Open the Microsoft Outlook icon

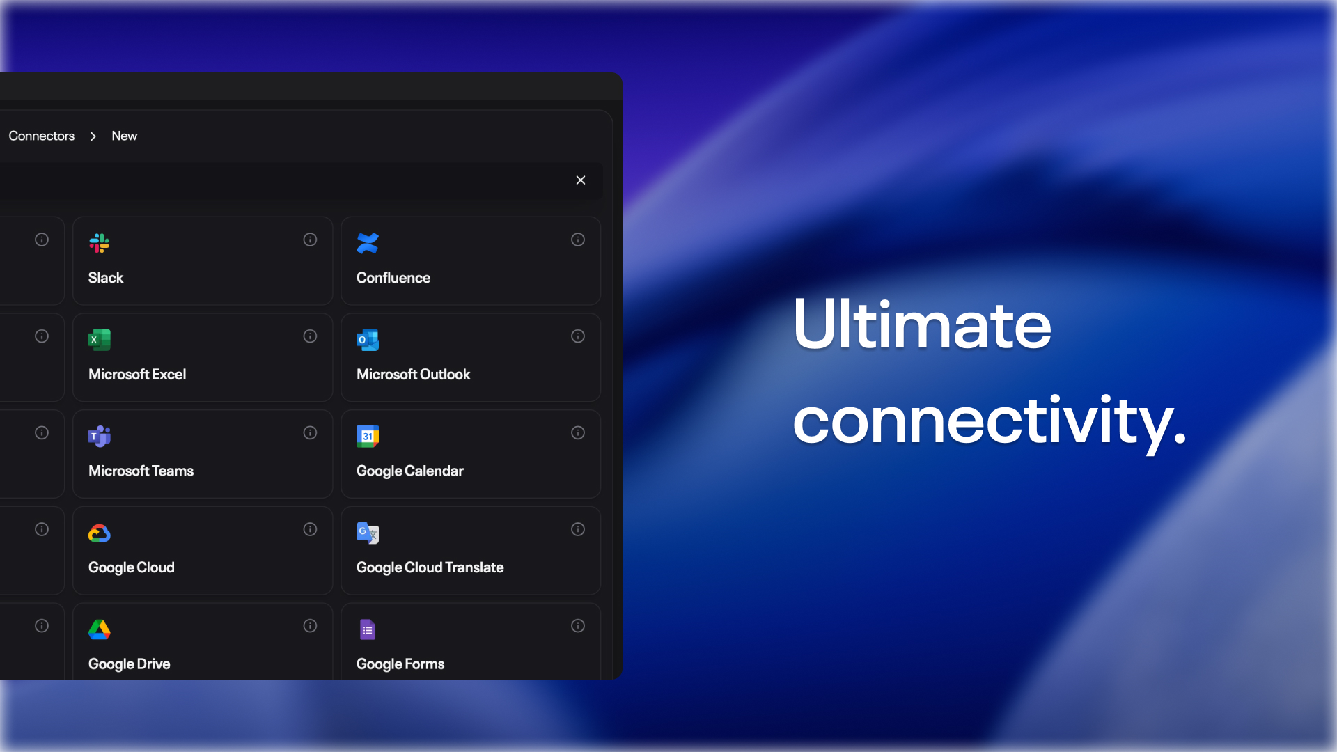click(368, 340)
